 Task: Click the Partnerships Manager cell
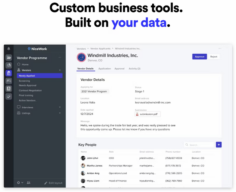tap(121, 166)
